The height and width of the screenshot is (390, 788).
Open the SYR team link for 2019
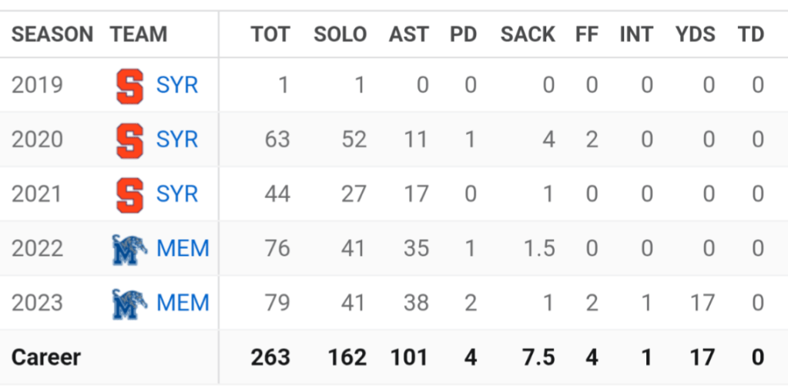point(177,85)
